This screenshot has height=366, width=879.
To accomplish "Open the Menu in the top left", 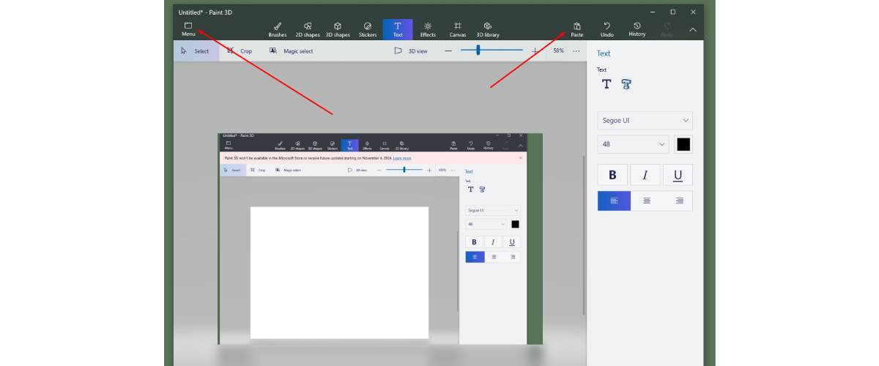I will click(x=188, y=29).
